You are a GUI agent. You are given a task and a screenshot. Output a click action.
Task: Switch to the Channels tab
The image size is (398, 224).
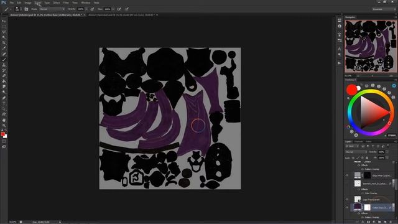[x=359, y=142]
